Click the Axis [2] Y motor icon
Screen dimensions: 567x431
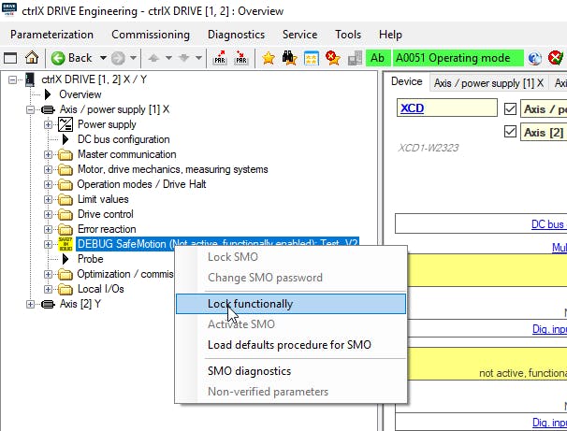48,304
